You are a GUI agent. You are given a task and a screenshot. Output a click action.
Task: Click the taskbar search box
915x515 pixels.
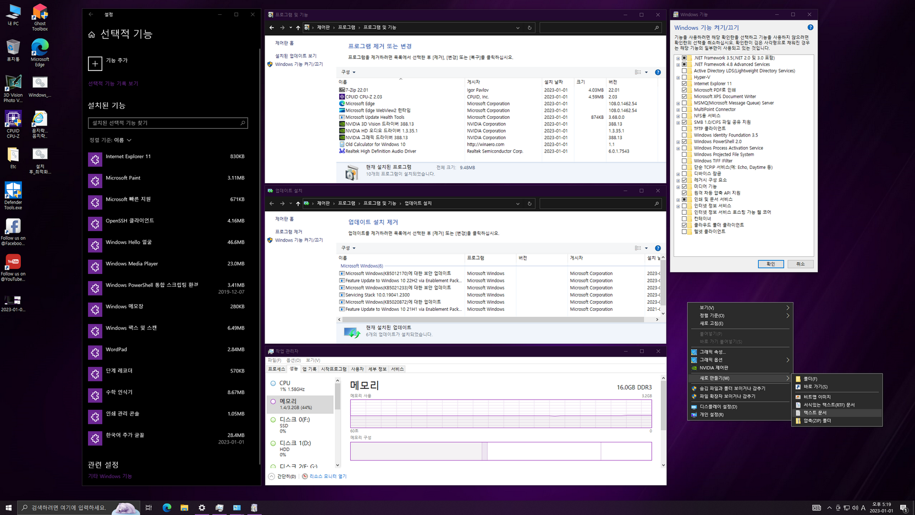[x=78, y=507]
